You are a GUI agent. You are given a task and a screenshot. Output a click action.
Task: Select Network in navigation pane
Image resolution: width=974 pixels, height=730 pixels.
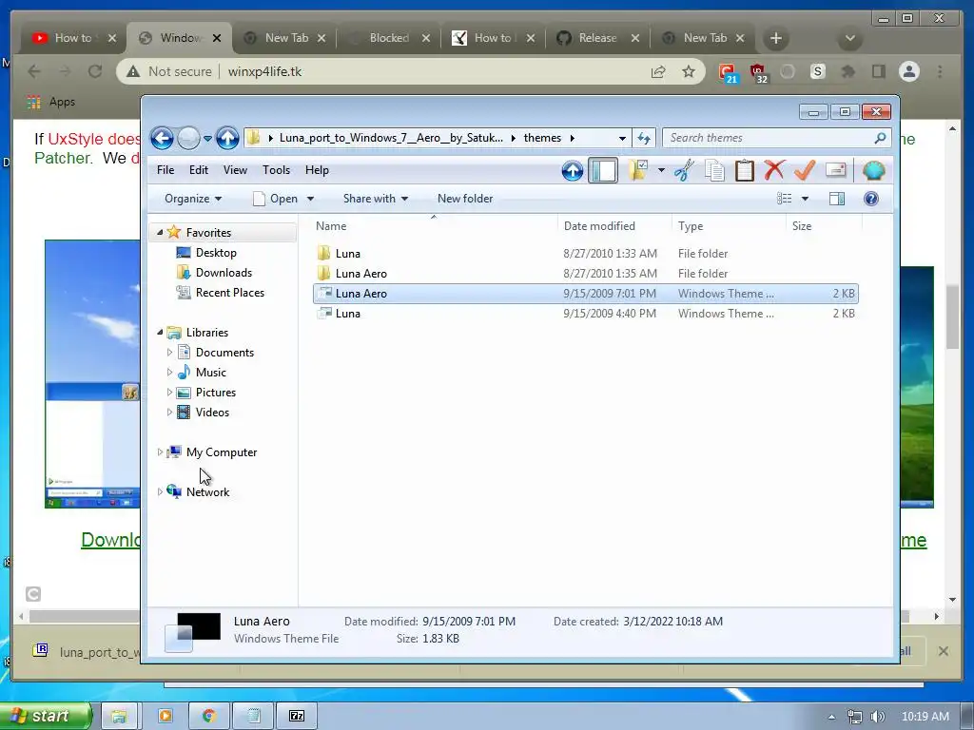point(207,492)
